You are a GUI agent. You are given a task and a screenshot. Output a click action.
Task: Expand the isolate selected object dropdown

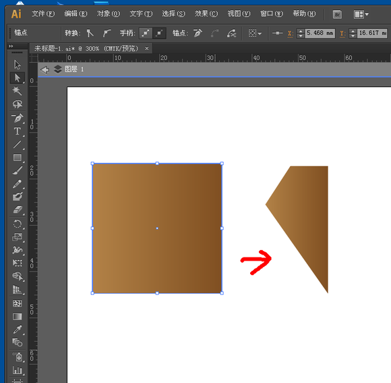tap(255, 33)
